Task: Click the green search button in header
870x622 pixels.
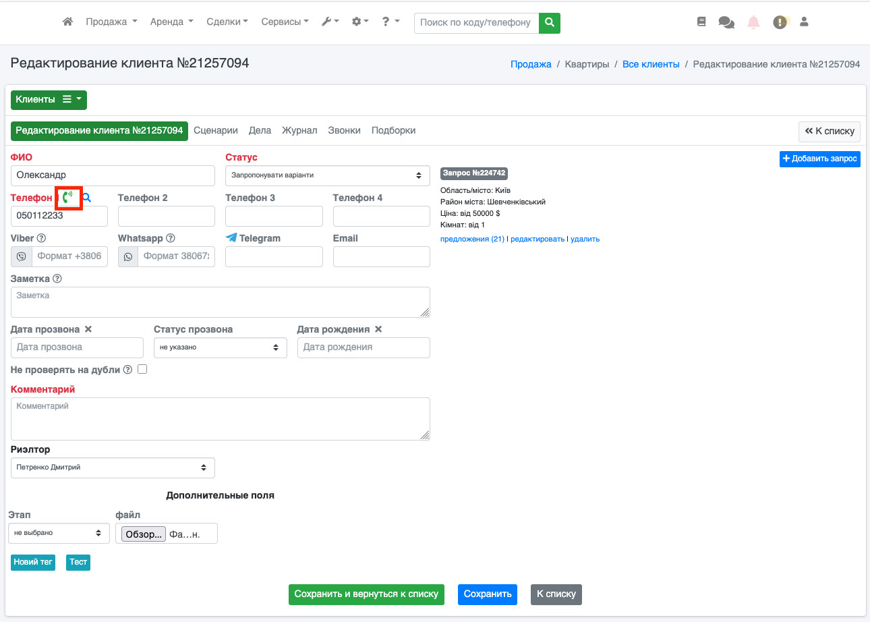Action: coord(550,23)
